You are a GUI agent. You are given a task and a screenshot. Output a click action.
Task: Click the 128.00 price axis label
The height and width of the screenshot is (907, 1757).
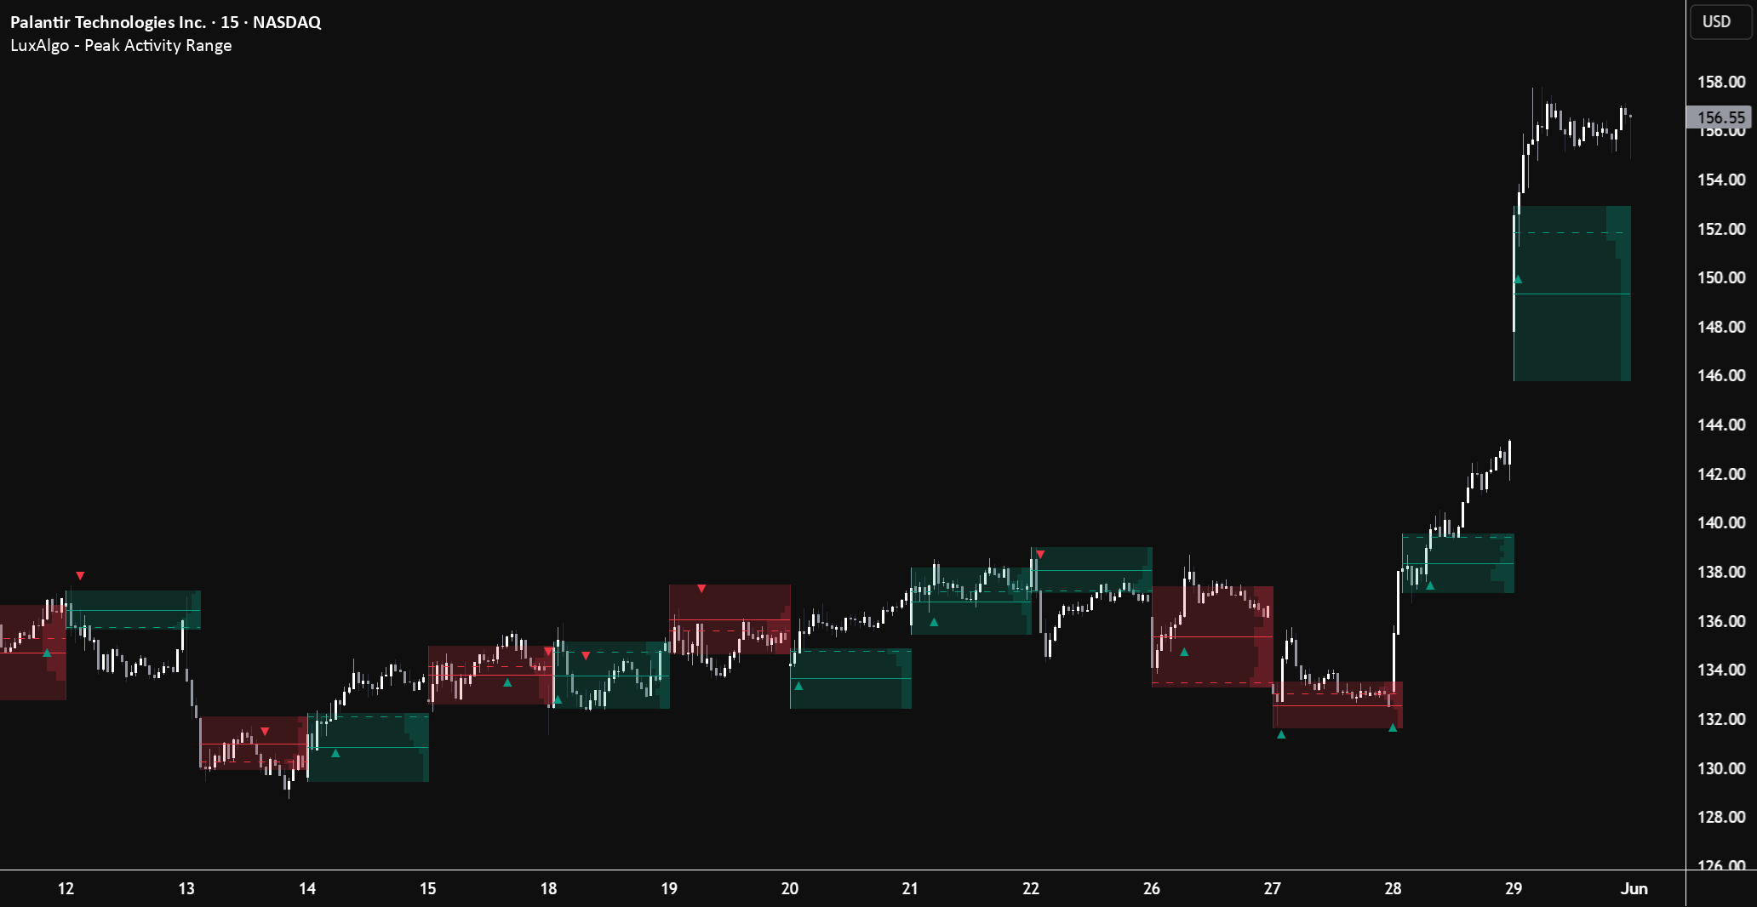(x=1721, y=817)
